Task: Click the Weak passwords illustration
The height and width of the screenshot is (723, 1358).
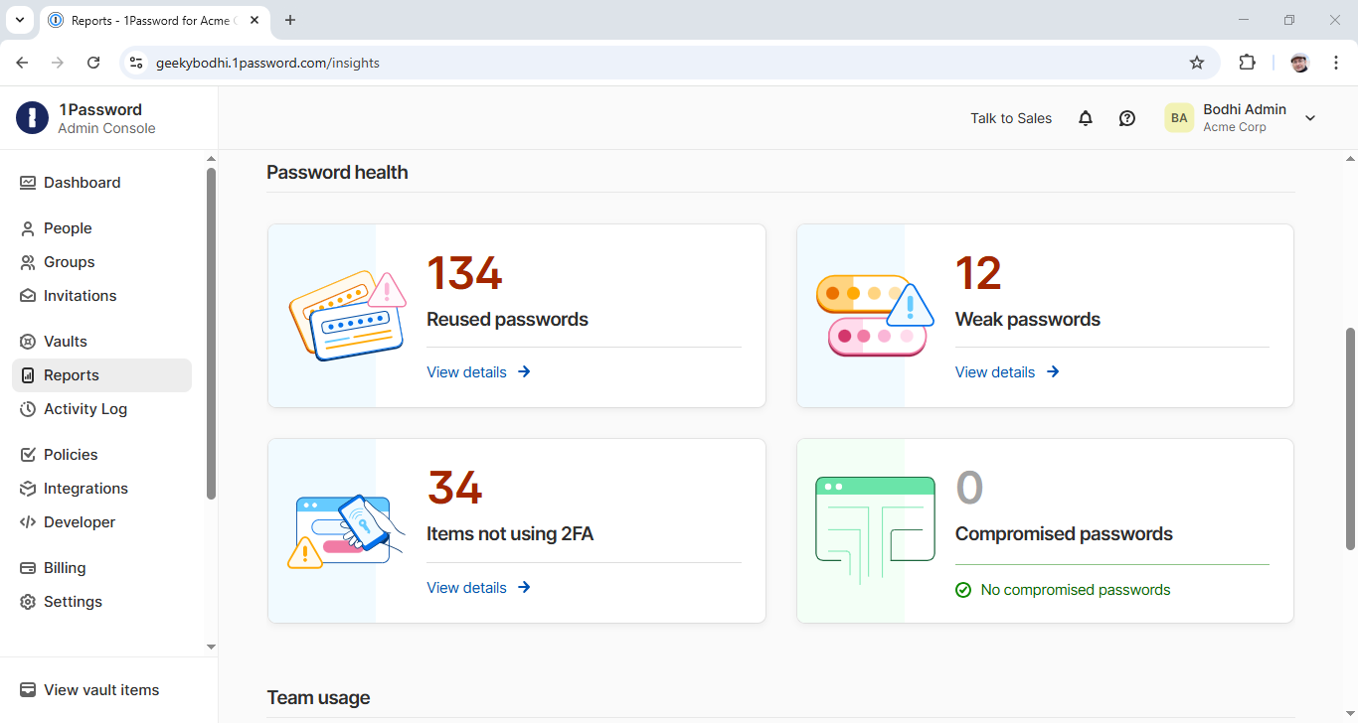Action: [x=875, y=314]
